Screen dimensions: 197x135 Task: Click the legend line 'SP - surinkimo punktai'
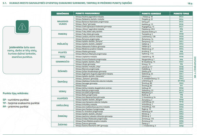pyautogui.click(x=16, y=100)
